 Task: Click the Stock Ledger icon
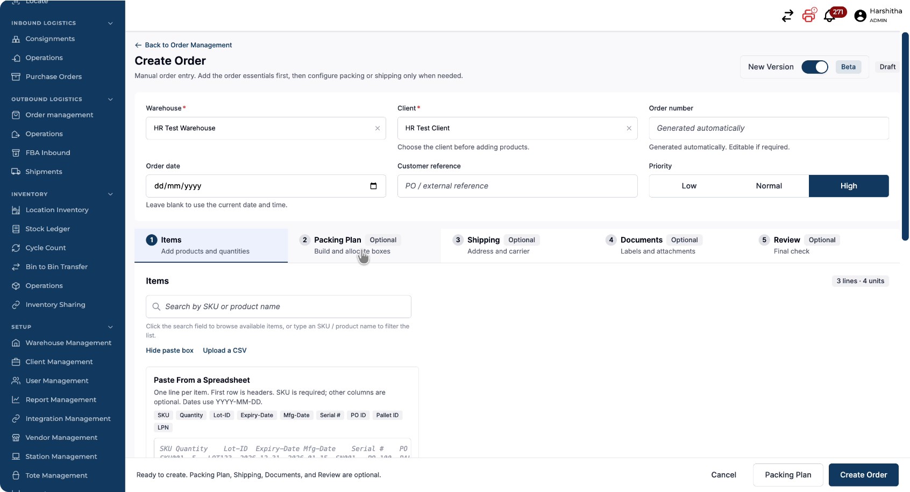click(16, 229)
